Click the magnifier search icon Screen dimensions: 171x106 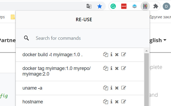coord(26,38)
